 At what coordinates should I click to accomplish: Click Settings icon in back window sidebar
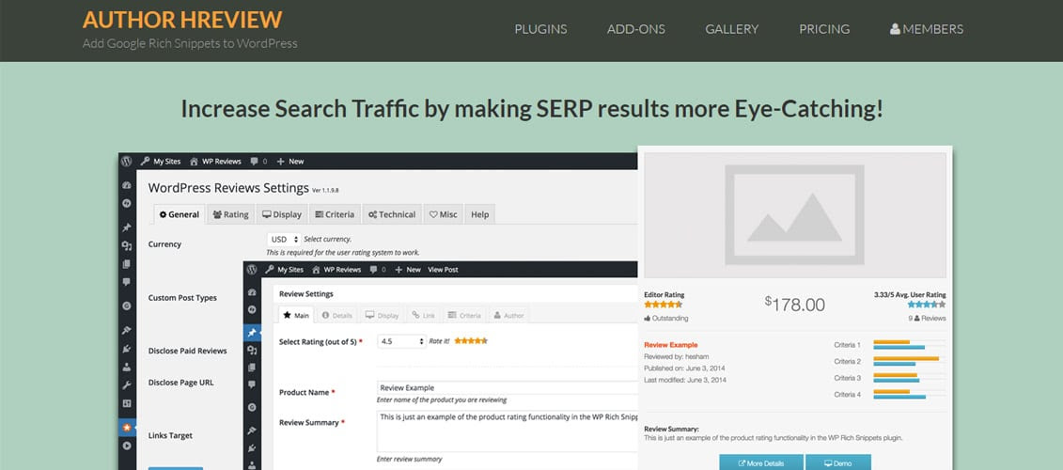pos(127,403)
